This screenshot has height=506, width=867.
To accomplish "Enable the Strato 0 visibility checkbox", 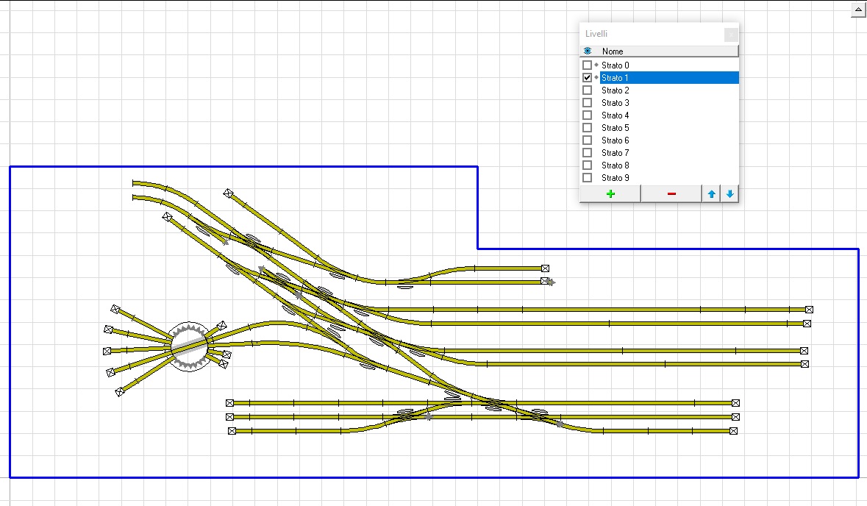I will (x=587, y=65).
